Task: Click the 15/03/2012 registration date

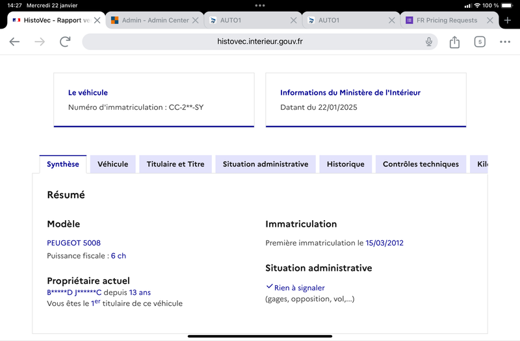Action: click(384, 243)
